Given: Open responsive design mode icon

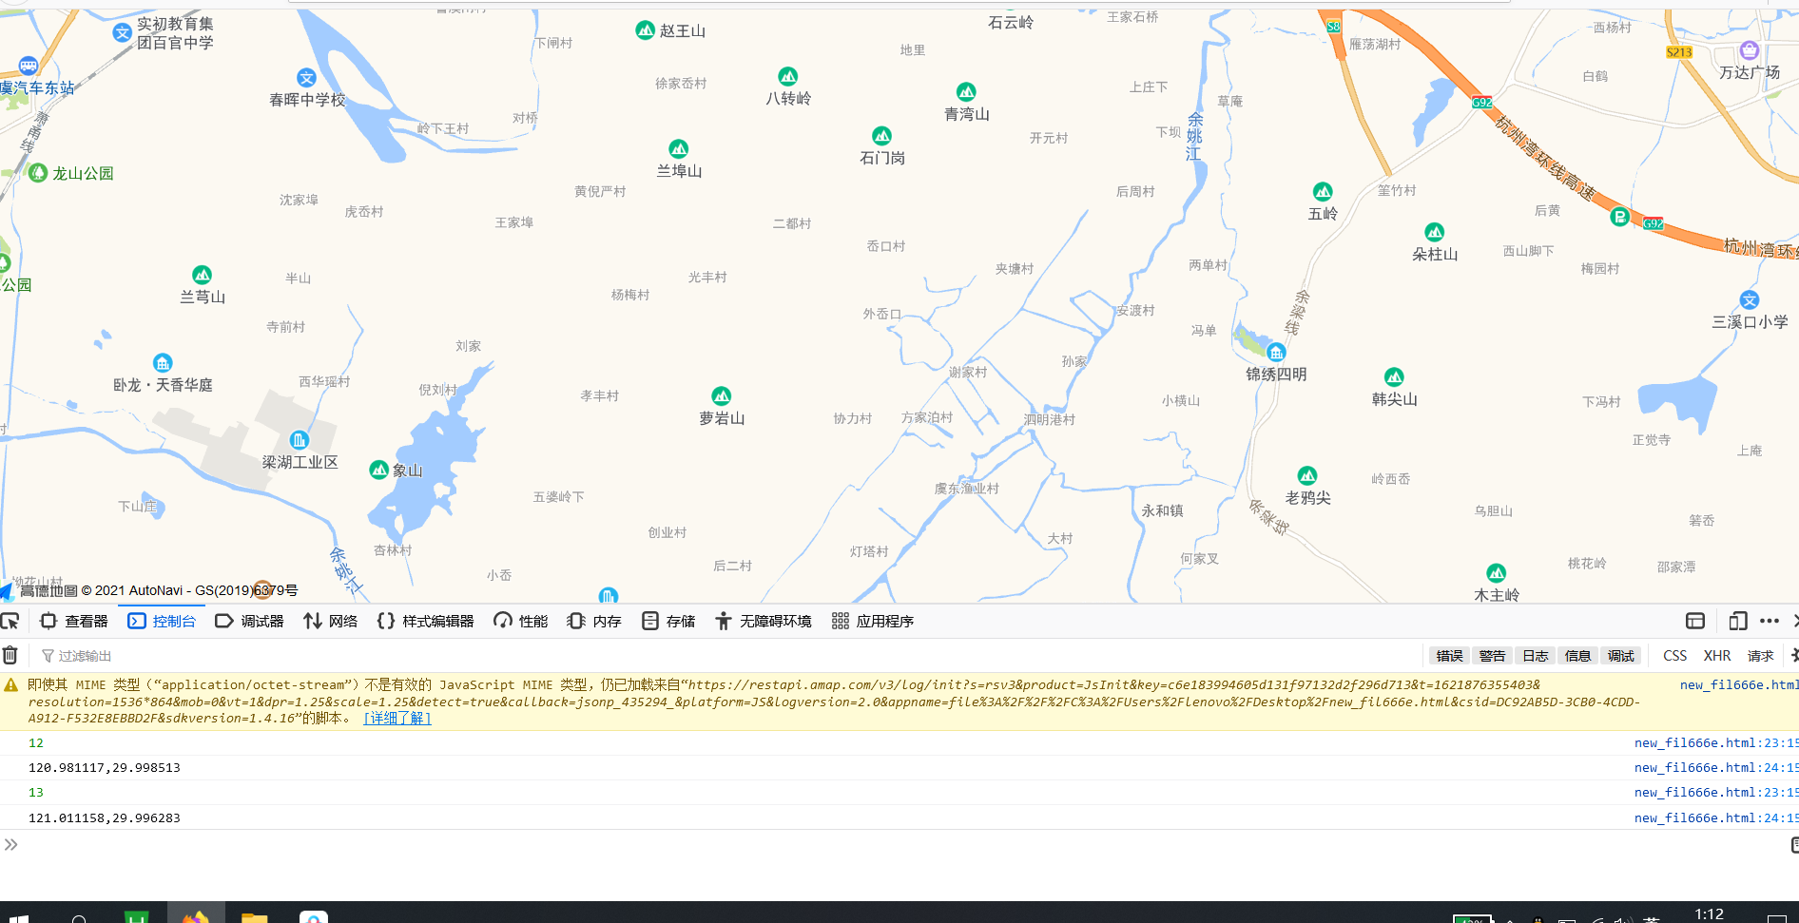Looking at the screenshot, I should 1738,621.
